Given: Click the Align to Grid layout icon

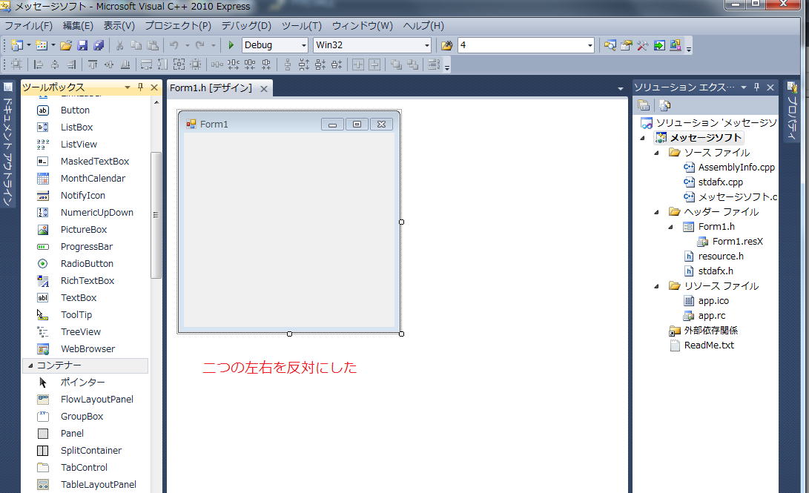Looking at the screenshot, I should [16, 64].
